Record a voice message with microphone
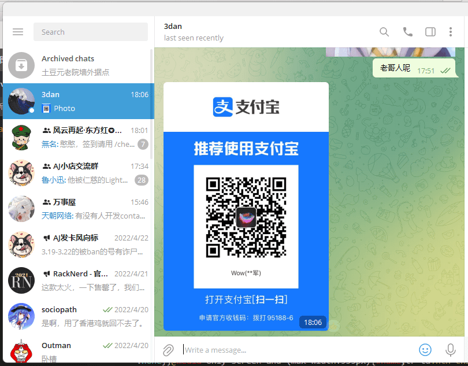 451,350
